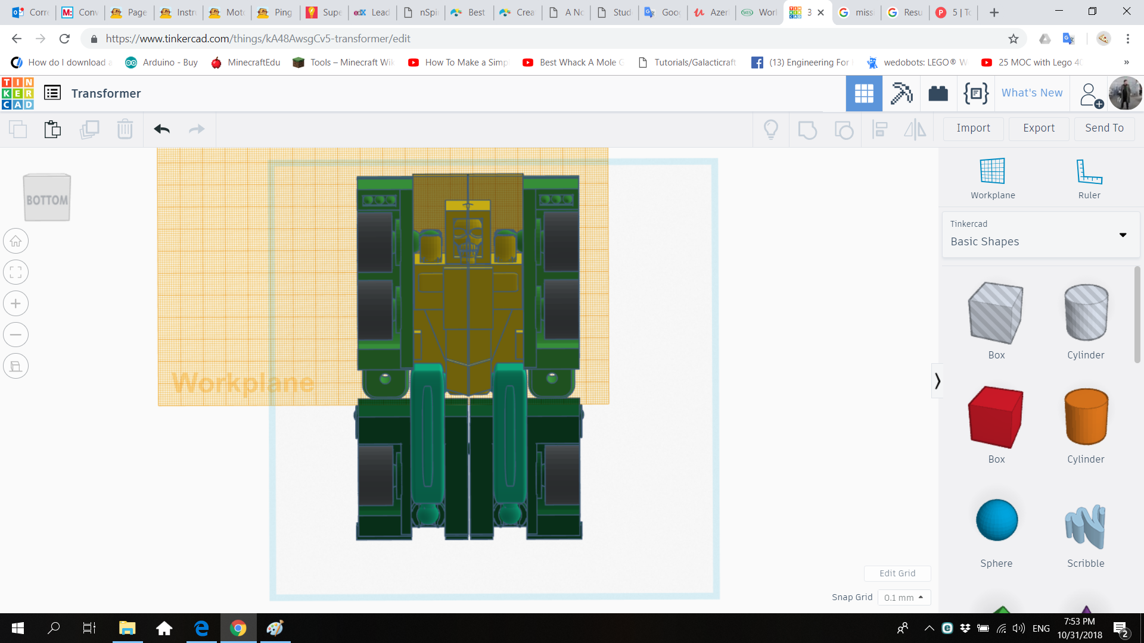This screenshot has width=1144, height=643.
Task: Undo the last action
Action: pos(161,129)
